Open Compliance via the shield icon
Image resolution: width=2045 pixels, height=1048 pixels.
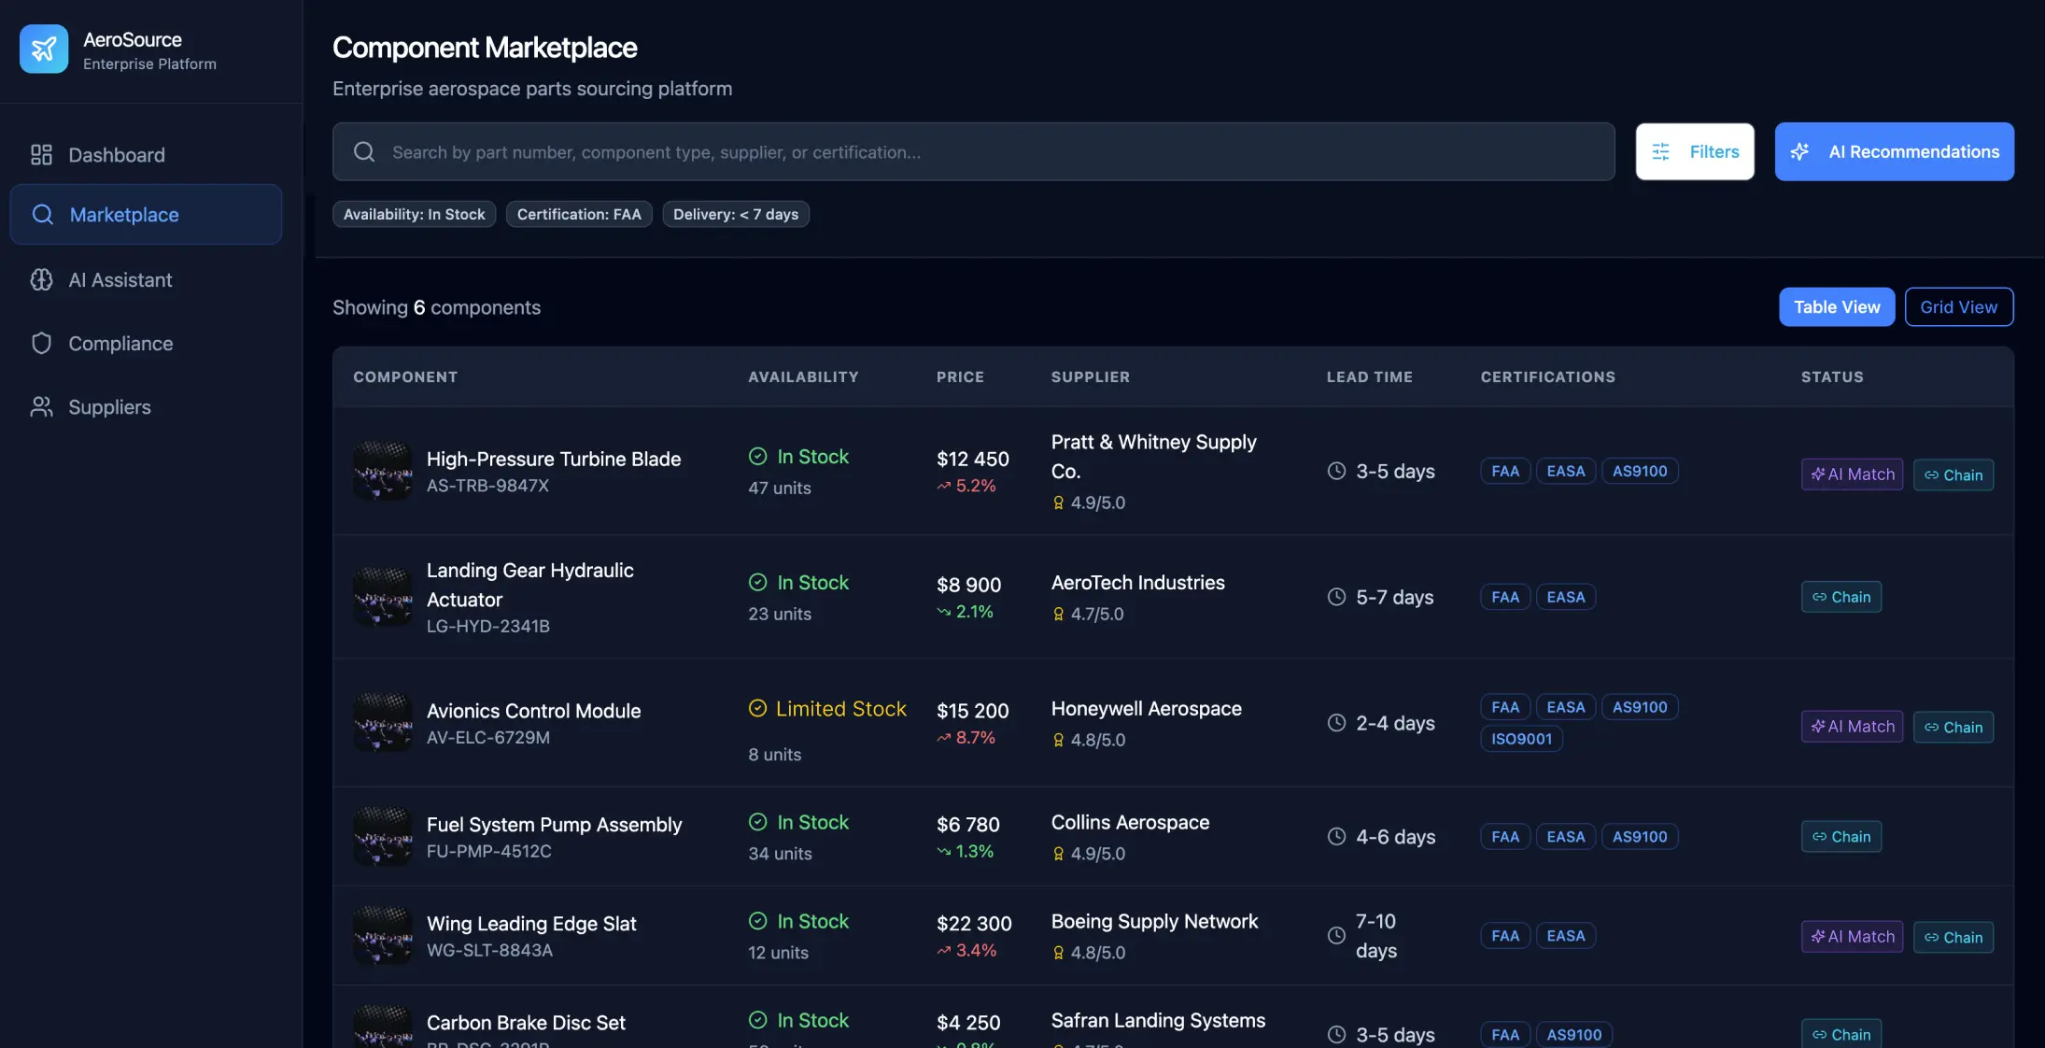point(40,343)
